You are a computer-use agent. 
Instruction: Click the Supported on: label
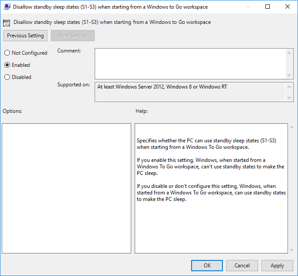(73, 85)
